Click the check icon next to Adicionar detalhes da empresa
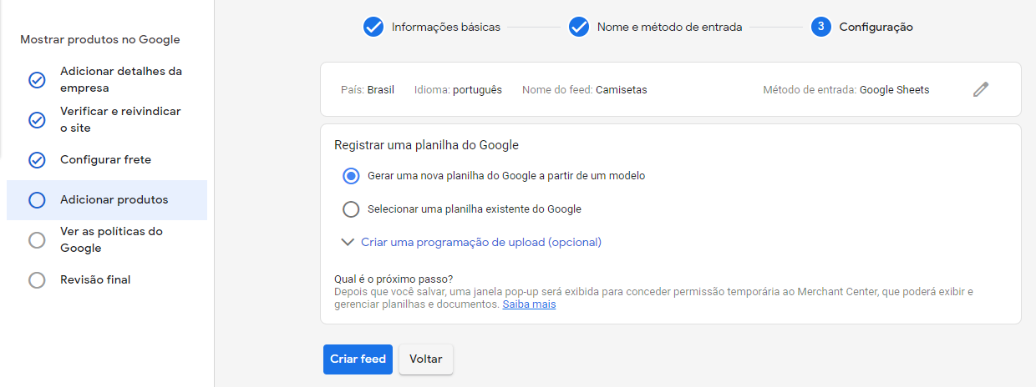Image resolution: width=1036 pixels, height=387 pixels. pos(37,80)
